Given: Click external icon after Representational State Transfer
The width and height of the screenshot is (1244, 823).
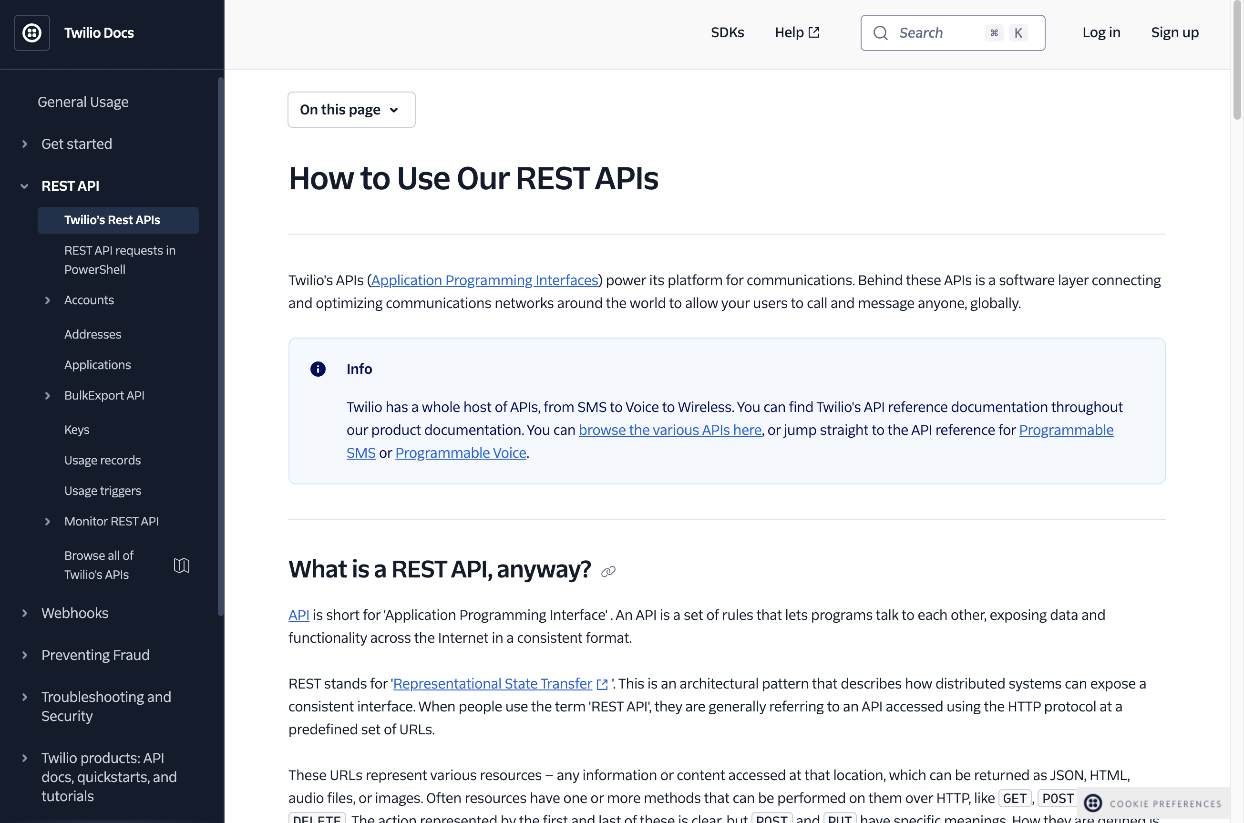Looking at the screenshot, I should point(602,684).
